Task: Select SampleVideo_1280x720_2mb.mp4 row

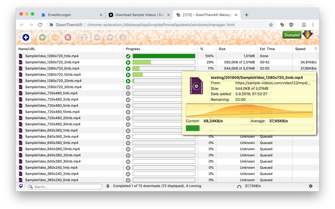Action: click(167, 62)
